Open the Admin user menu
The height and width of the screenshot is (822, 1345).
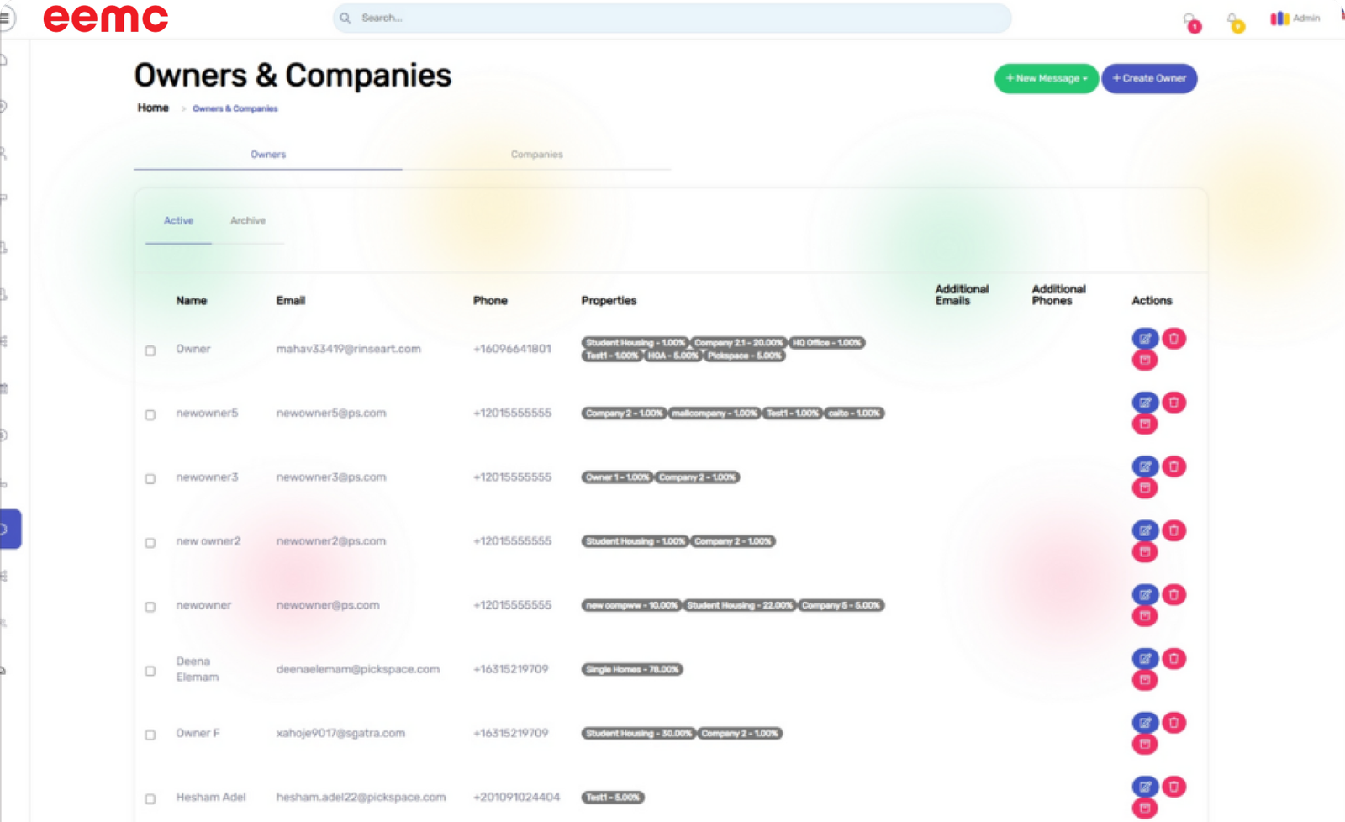tap(1295, 18)
